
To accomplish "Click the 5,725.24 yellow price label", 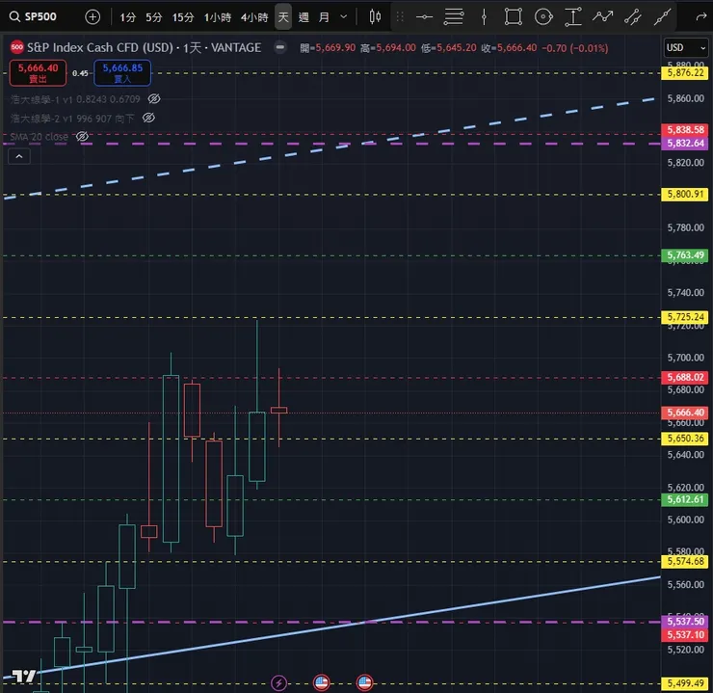I will click(685, 317).
